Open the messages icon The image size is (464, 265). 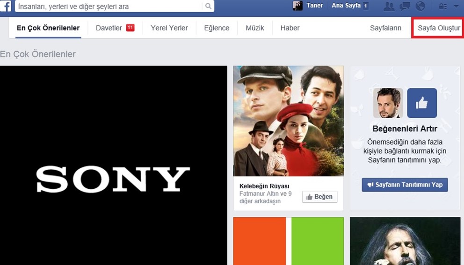click(405, 6)
